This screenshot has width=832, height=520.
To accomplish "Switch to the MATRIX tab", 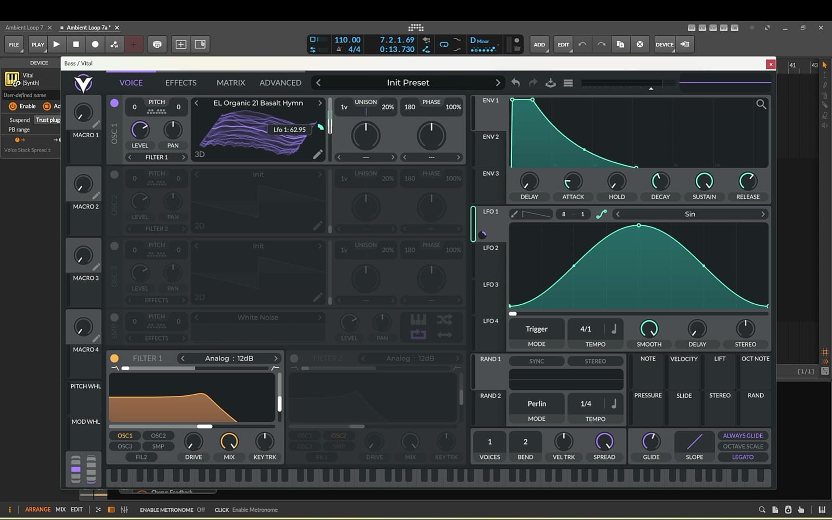I will tap(231, 83).
